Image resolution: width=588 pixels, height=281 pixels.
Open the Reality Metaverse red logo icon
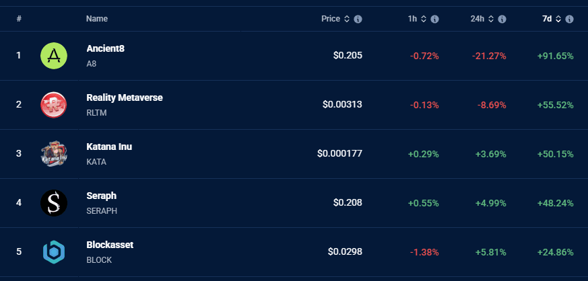point(54,105)
